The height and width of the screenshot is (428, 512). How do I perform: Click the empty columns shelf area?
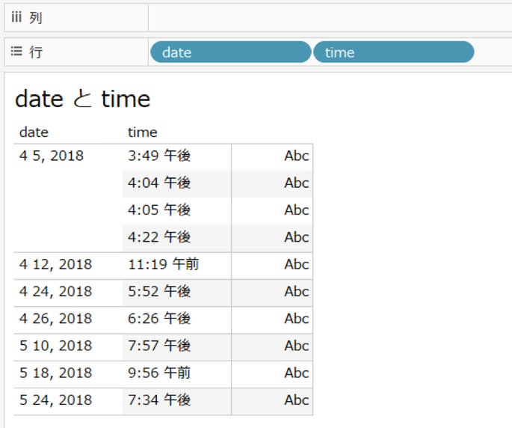pos(329,17)
